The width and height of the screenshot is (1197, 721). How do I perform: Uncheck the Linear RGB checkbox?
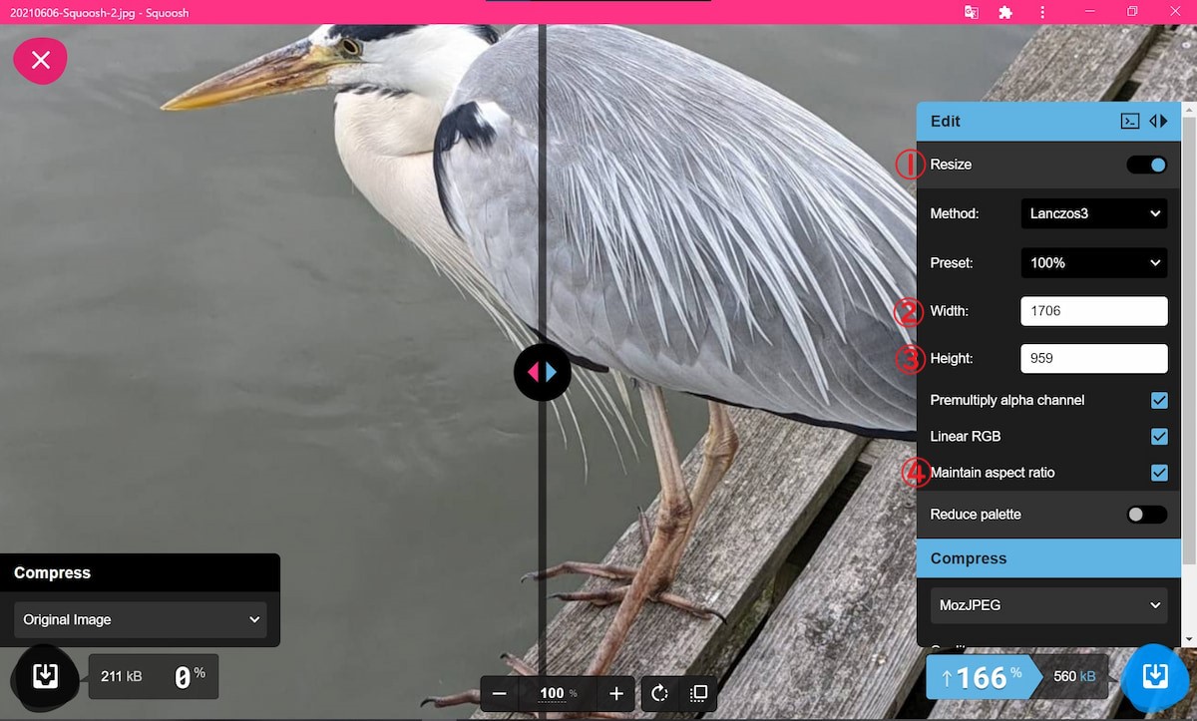point(1159,436)
